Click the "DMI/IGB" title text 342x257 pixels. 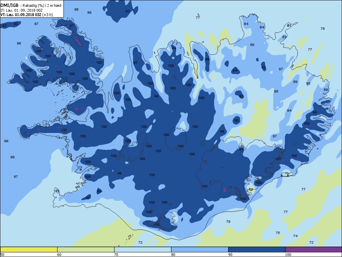coord(9,6)
